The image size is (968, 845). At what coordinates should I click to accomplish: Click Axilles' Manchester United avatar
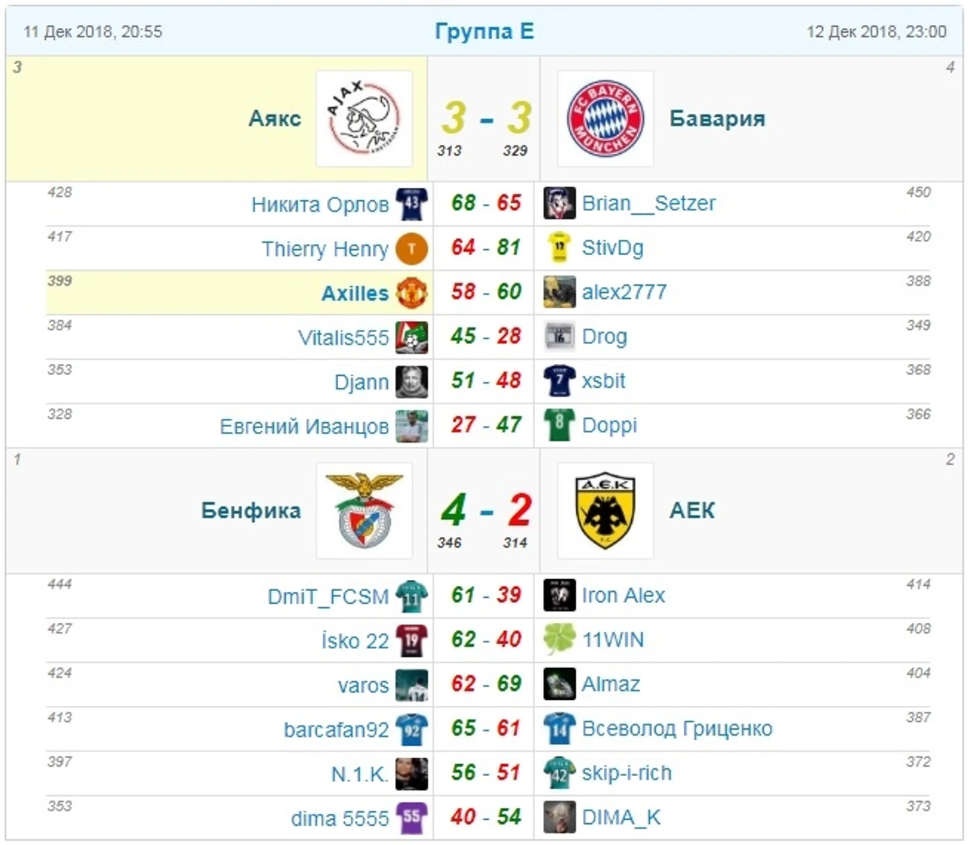pos(412,292)
